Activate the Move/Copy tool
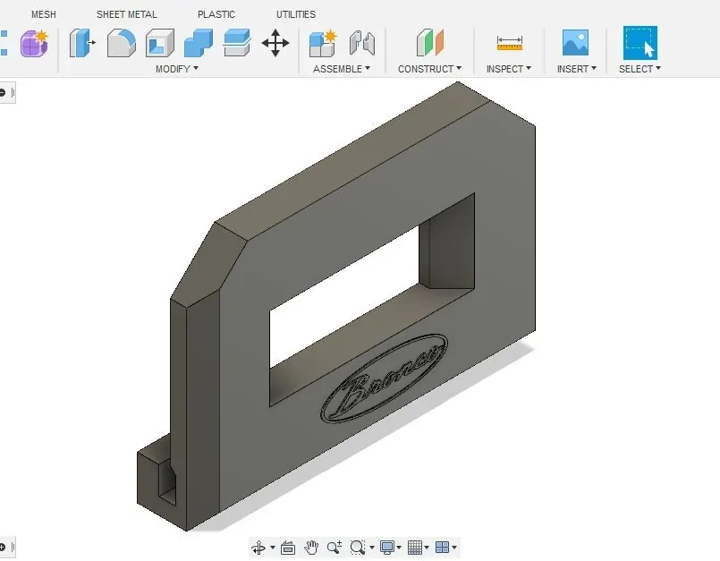Viewport: 720px width, 561px height. [275, 42]
